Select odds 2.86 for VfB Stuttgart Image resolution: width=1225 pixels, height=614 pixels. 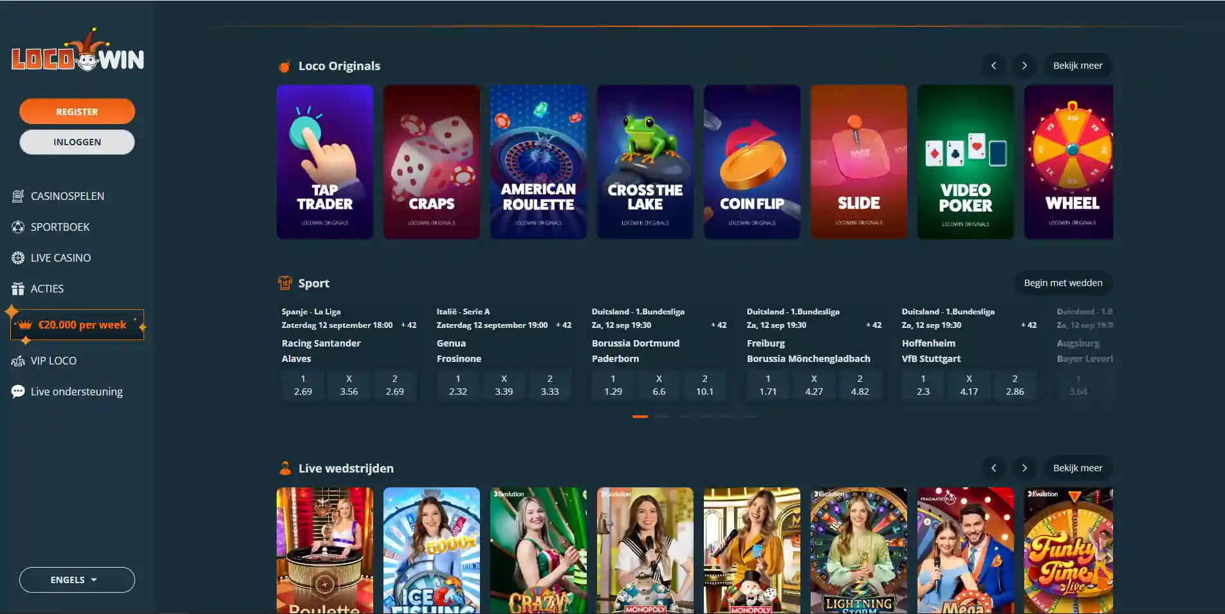pyautogui.click(x=1015, y=385)
